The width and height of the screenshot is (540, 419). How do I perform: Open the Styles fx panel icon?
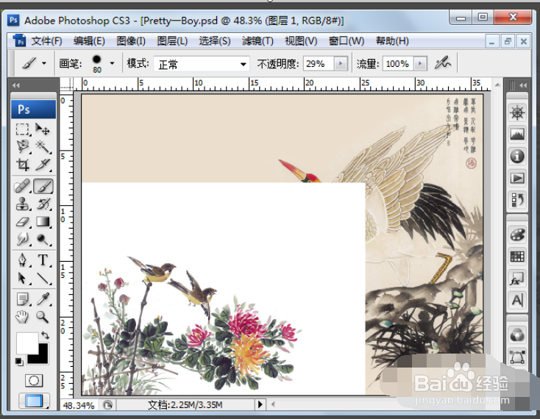[517, 279]
